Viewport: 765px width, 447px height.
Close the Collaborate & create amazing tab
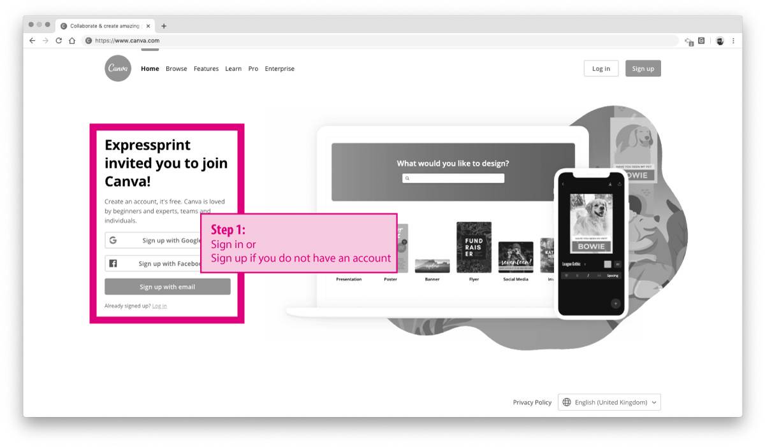point(149,26)
